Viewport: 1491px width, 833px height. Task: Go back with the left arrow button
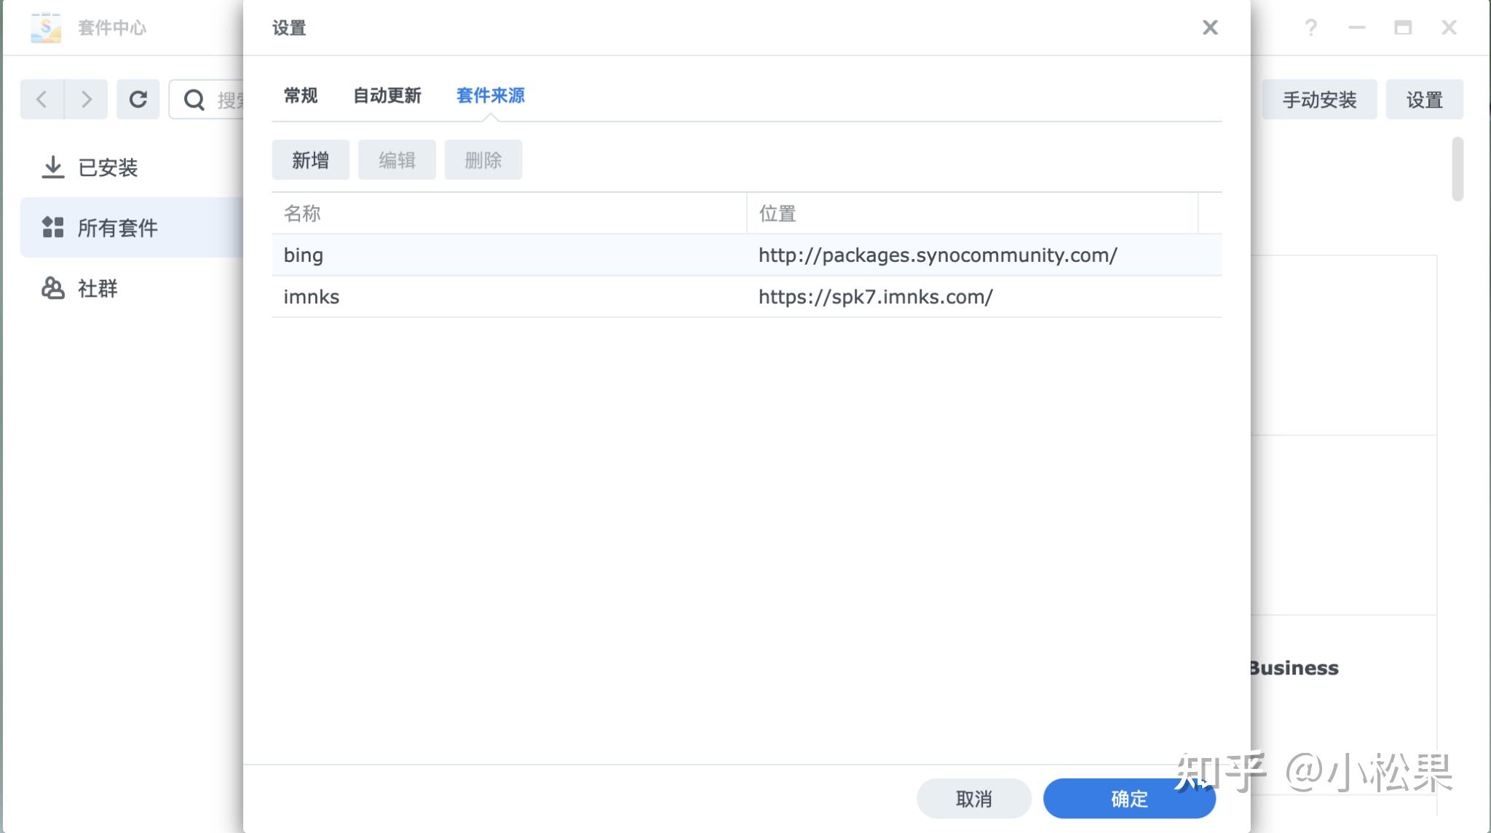coord(42,99)
